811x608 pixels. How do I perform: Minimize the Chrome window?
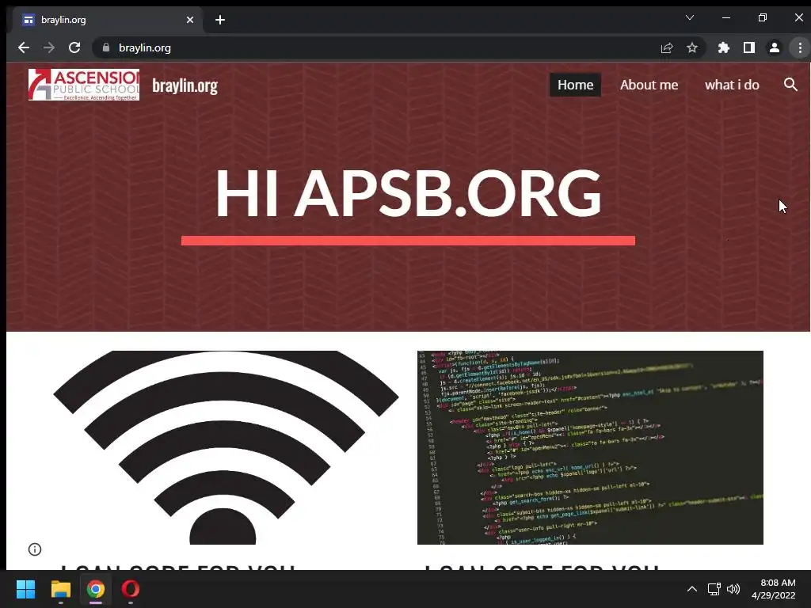coord(726,17)
